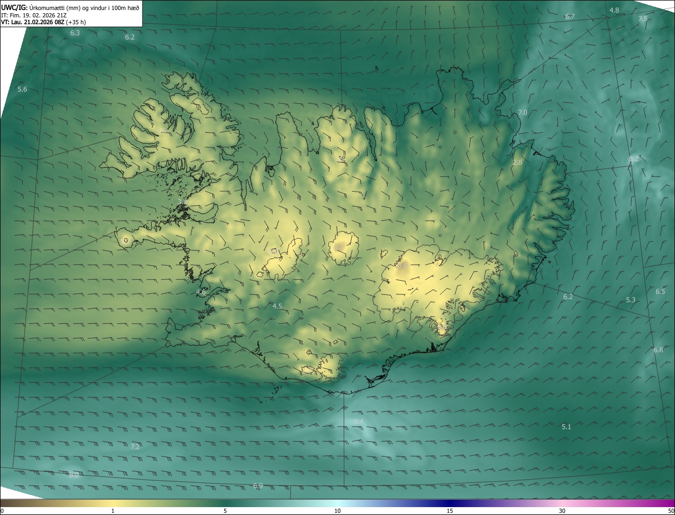Click the 30 tick on the colour scale
The height and width of the screenshot is (515, 675).
pos(562,511)
